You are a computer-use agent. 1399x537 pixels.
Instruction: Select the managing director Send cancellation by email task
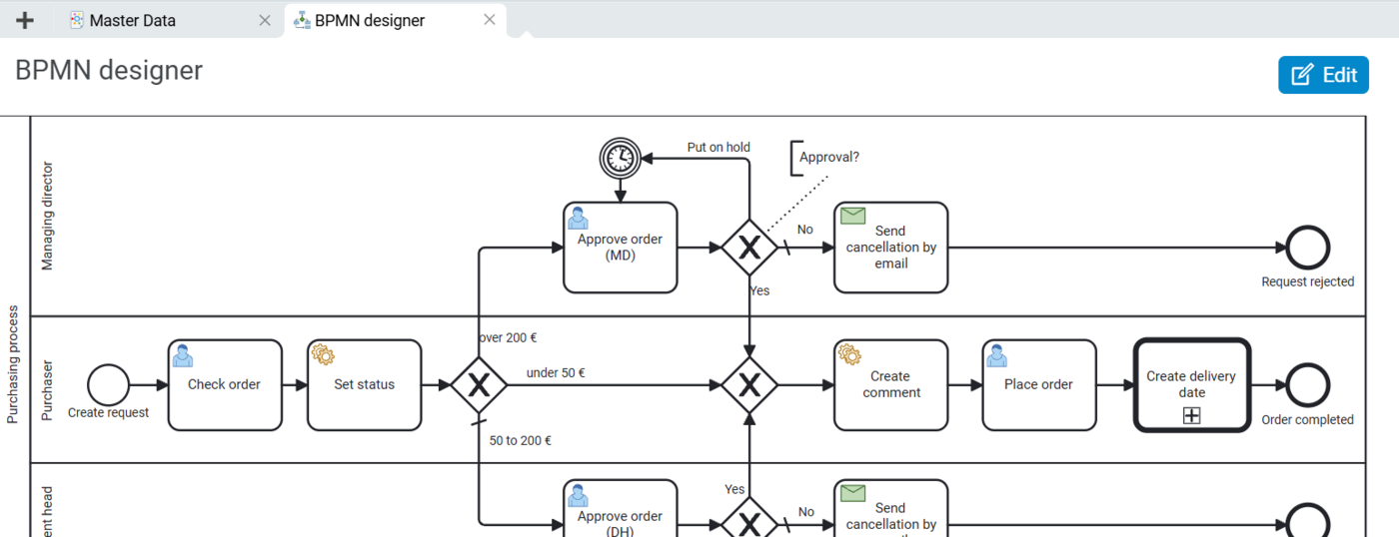(891, 248)
